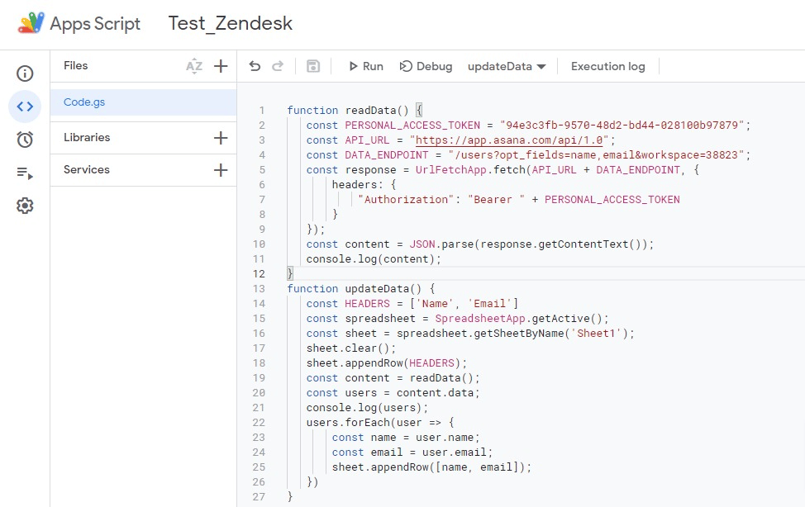
Task: Redo the last edit
Action: click(278, 66)
